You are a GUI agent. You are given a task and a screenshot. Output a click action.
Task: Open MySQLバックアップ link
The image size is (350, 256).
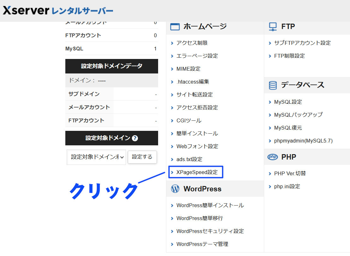pyautogui.click(x=299, y=115)
